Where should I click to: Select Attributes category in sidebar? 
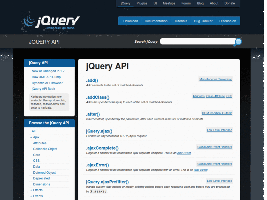[40, 143]
